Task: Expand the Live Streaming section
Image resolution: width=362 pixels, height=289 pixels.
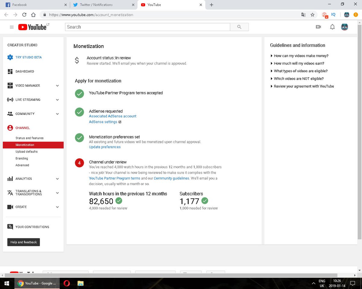Action: (57, 100)
